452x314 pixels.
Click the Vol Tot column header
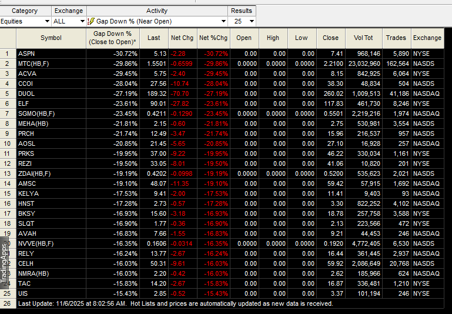point(363,38)
